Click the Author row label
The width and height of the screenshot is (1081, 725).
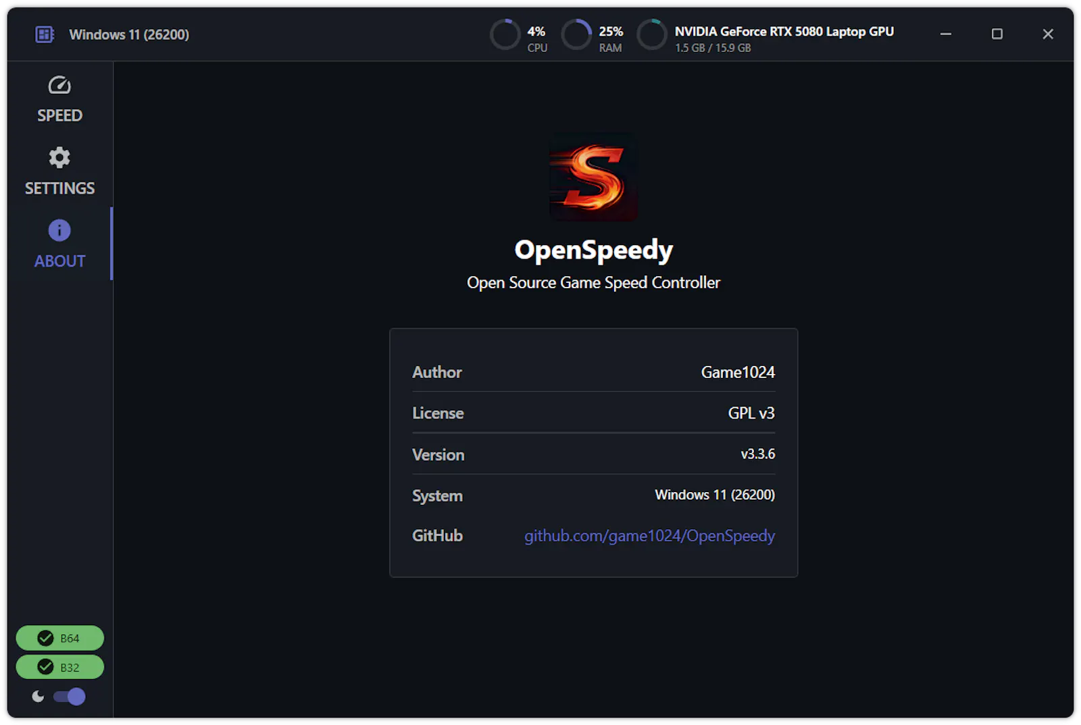pyautogui.click(x=437, y=372)
